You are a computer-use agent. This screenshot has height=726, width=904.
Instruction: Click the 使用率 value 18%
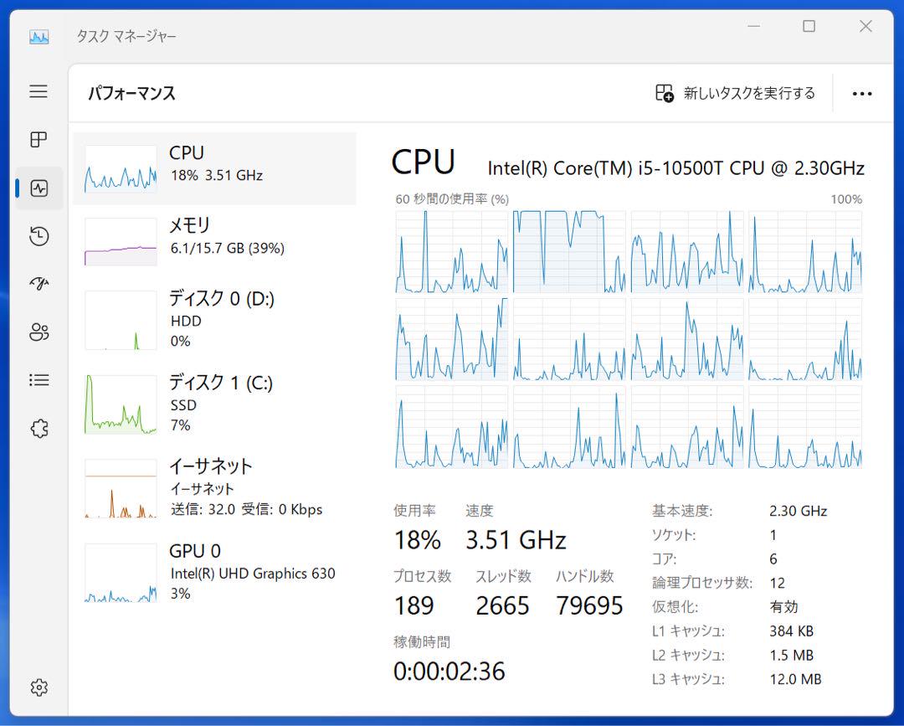pyautogui.click(x=418, y=540)
